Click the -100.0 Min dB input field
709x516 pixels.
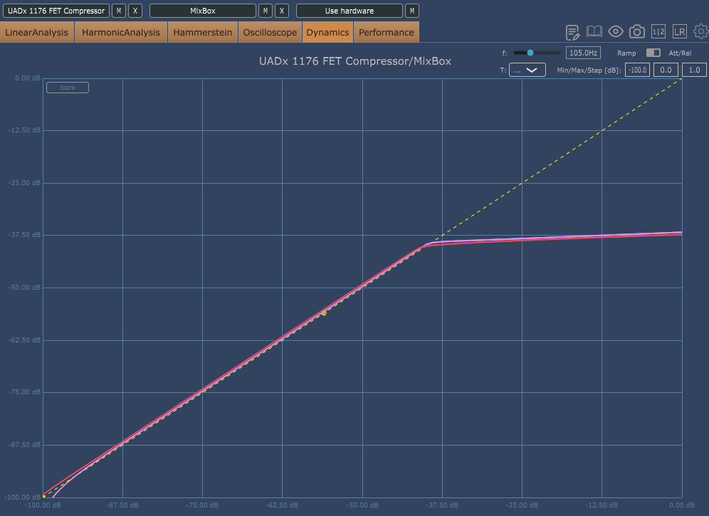pyautogui.click(x=637, y=70)
